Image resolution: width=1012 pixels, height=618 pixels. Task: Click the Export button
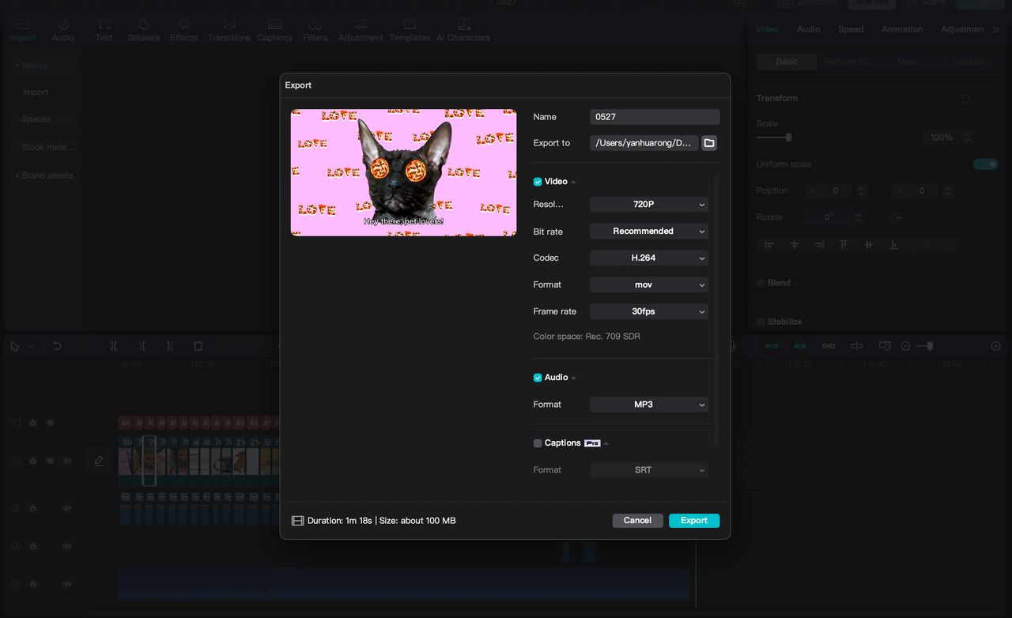[x=694, y=520]
